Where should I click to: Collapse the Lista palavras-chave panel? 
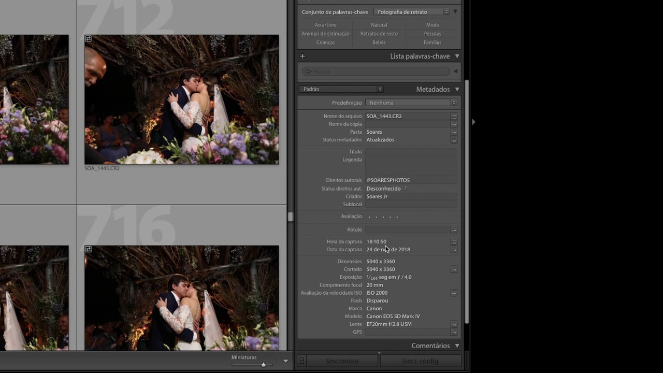pyautogui.click(x=457, y=56)
